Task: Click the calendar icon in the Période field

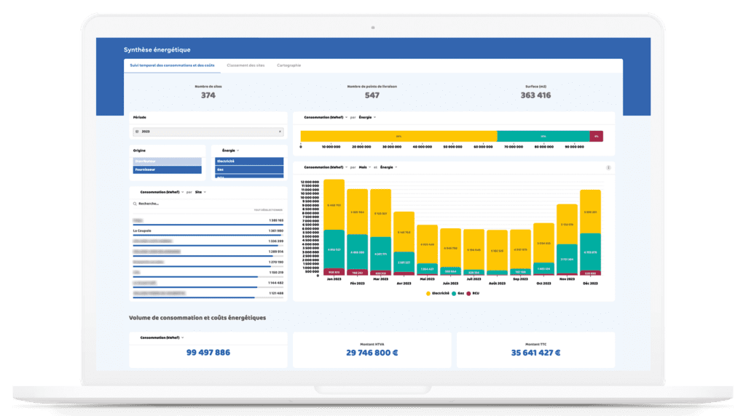Action: [x=137, y=132]
